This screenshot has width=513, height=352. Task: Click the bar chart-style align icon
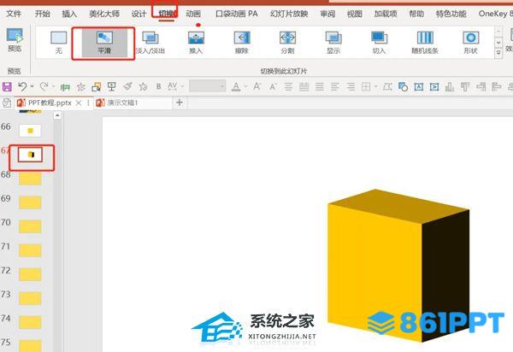(x=450, y=86)
